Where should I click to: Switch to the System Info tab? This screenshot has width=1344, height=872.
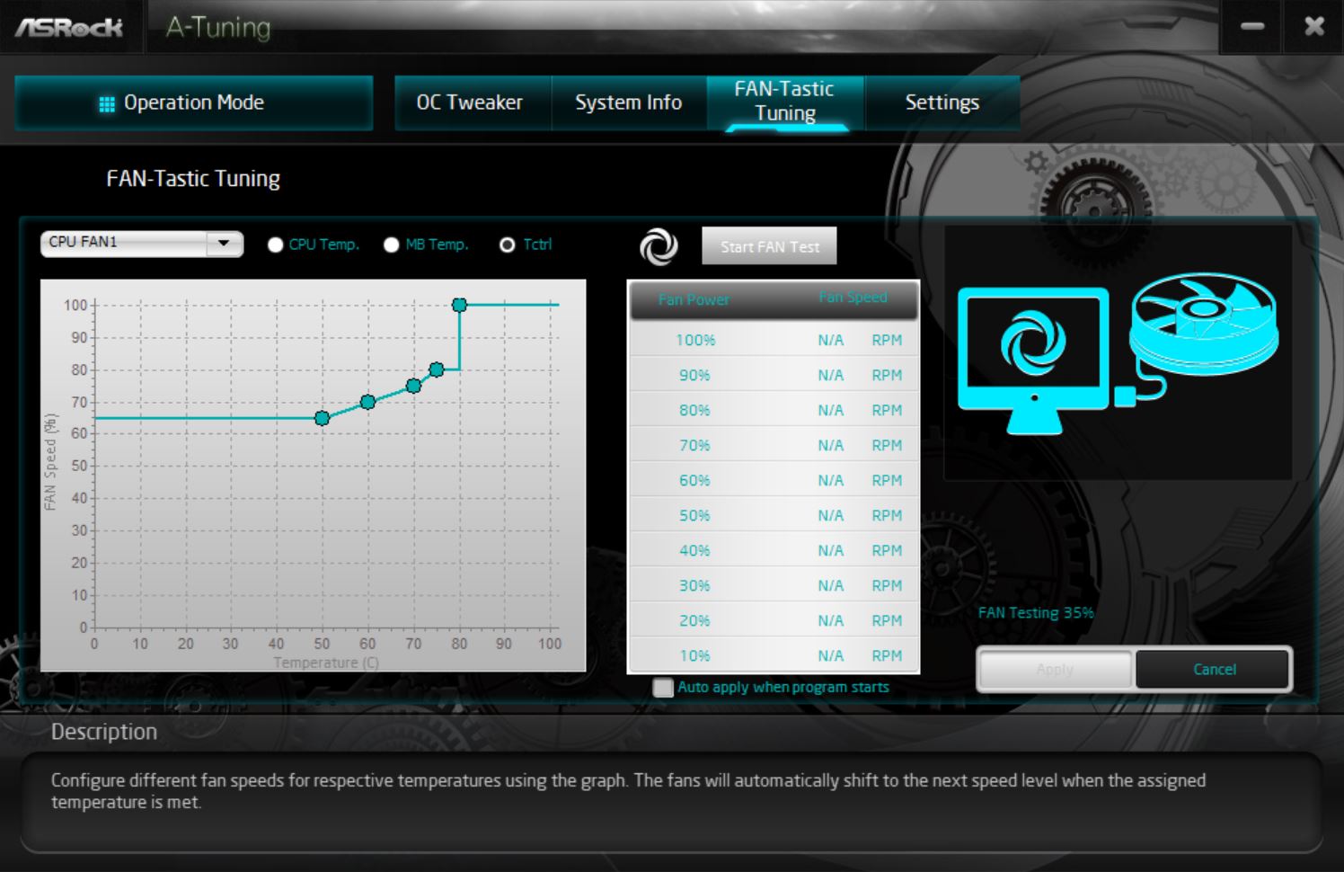pyautogui.click(x=629, y=102)
